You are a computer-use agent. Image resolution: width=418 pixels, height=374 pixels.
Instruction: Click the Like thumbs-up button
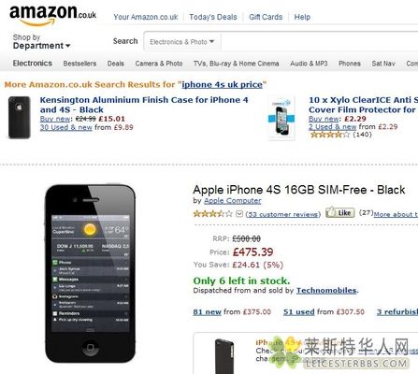pos(340,212)
